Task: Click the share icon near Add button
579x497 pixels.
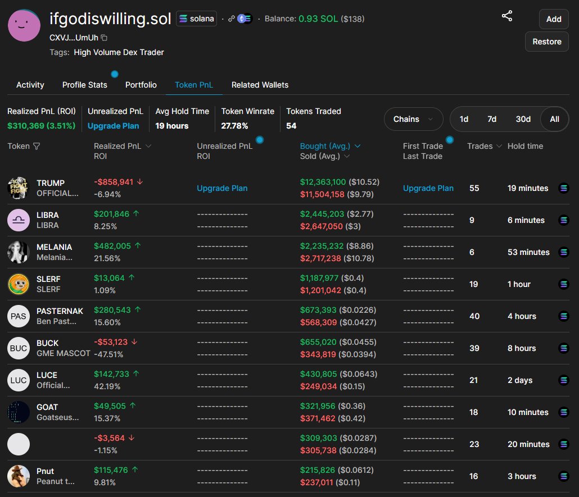Action: tap(507, 16)
